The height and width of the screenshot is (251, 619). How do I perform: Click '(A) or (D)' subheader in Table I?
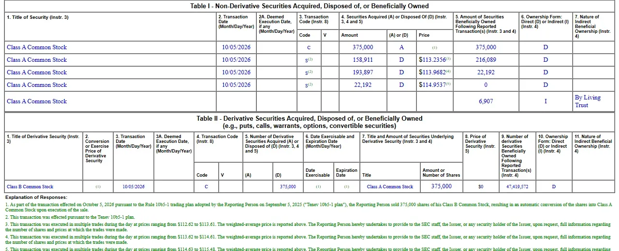pos(398,35)
